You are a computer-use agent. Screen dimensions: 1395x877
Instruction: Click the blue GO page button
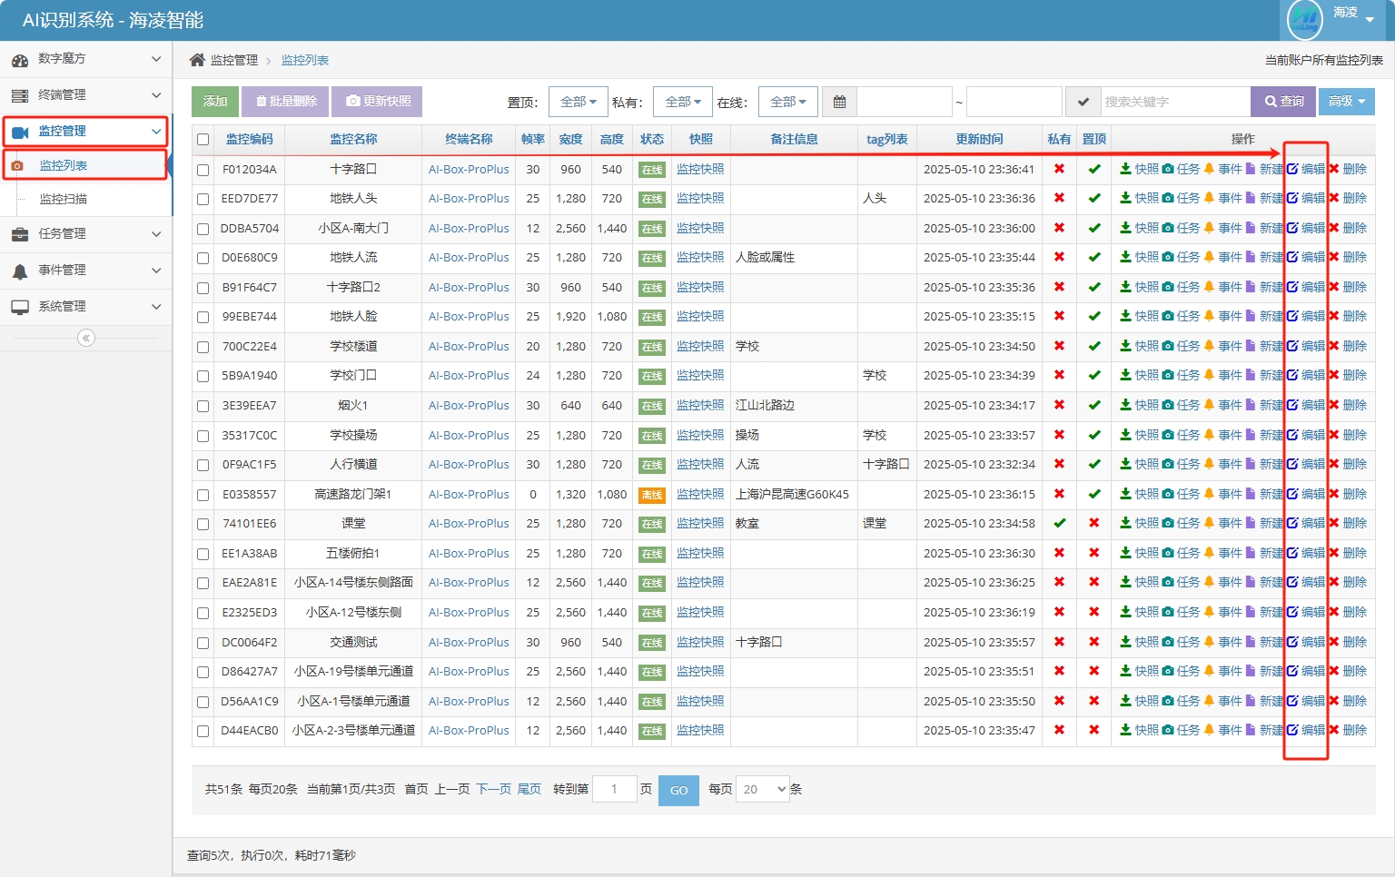[678, 791]
